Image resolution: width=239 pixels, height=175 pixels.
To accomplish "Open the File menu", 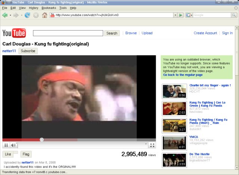I will (4, 8).
